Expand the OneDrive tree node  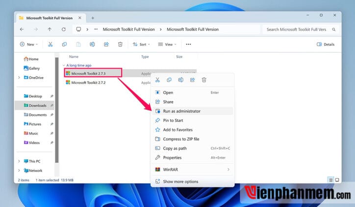(x=19, y=77)
